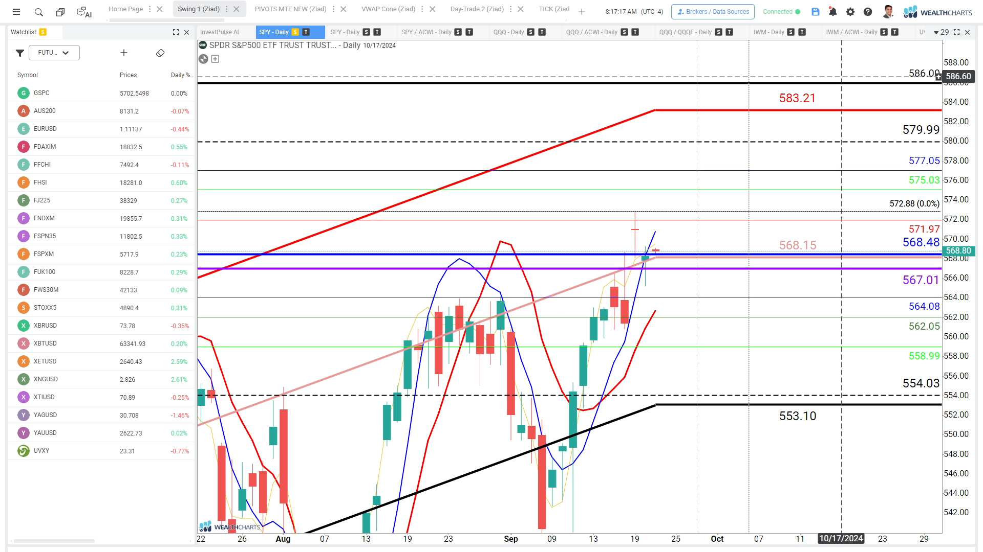Maximize the chart panel
The width and height of the screenshot is (983, 552).
click(956, 32)
